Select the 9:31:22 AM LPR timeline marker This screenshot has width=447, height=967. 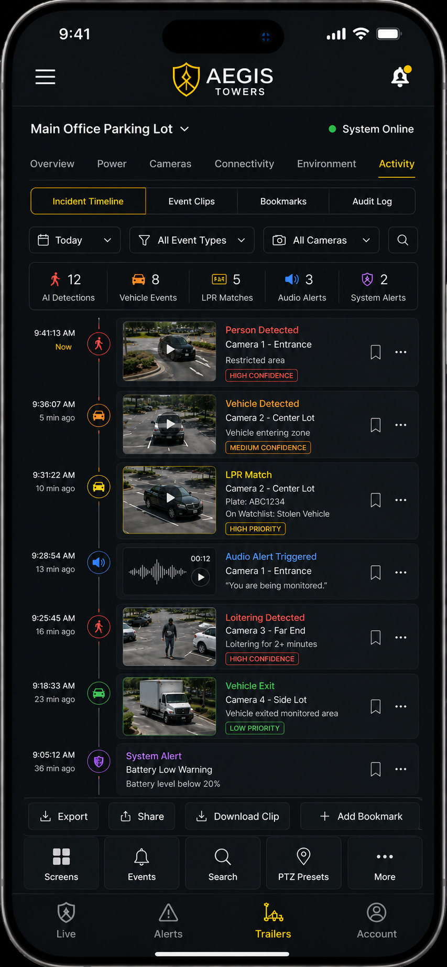point(99,487)
